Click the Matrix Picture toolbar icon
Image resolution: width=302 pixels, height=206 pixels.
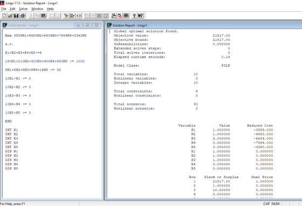99,16
